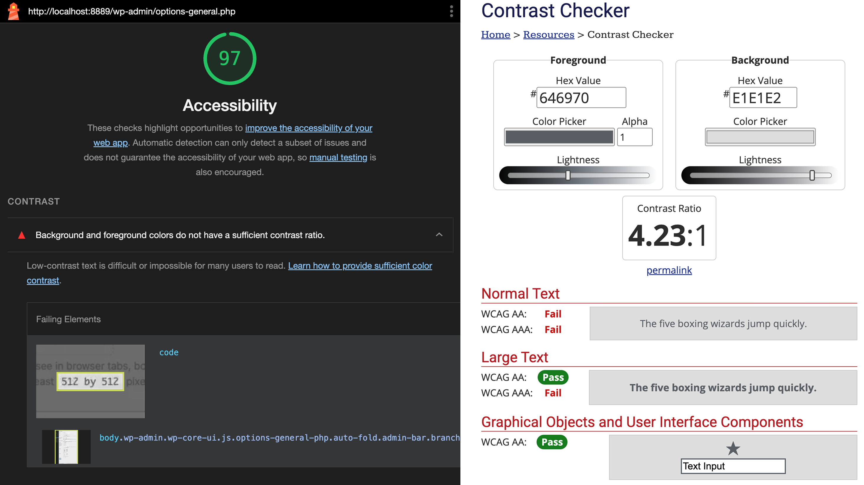864x485 pixels.
Task: Click the 97 accessibility score gauge
Action: 230,58
